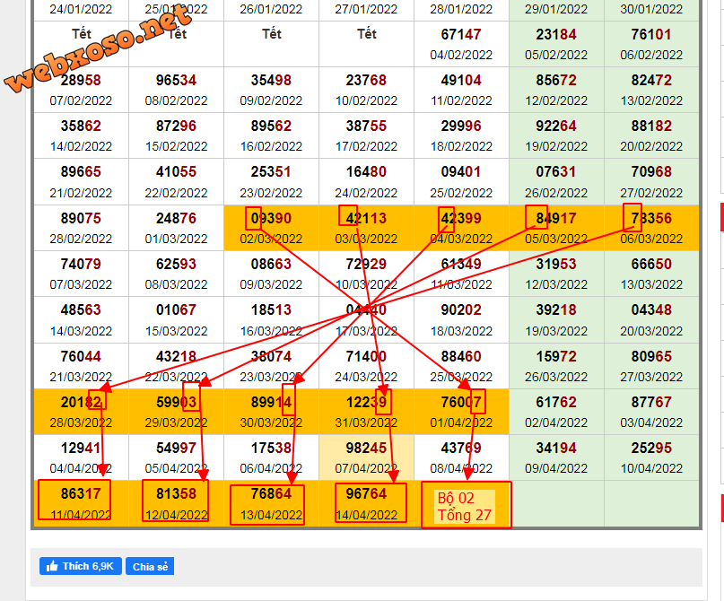Click the date 13/02/2022
Viewport: 724px width, 601px height.
click(x=651, y=100)
